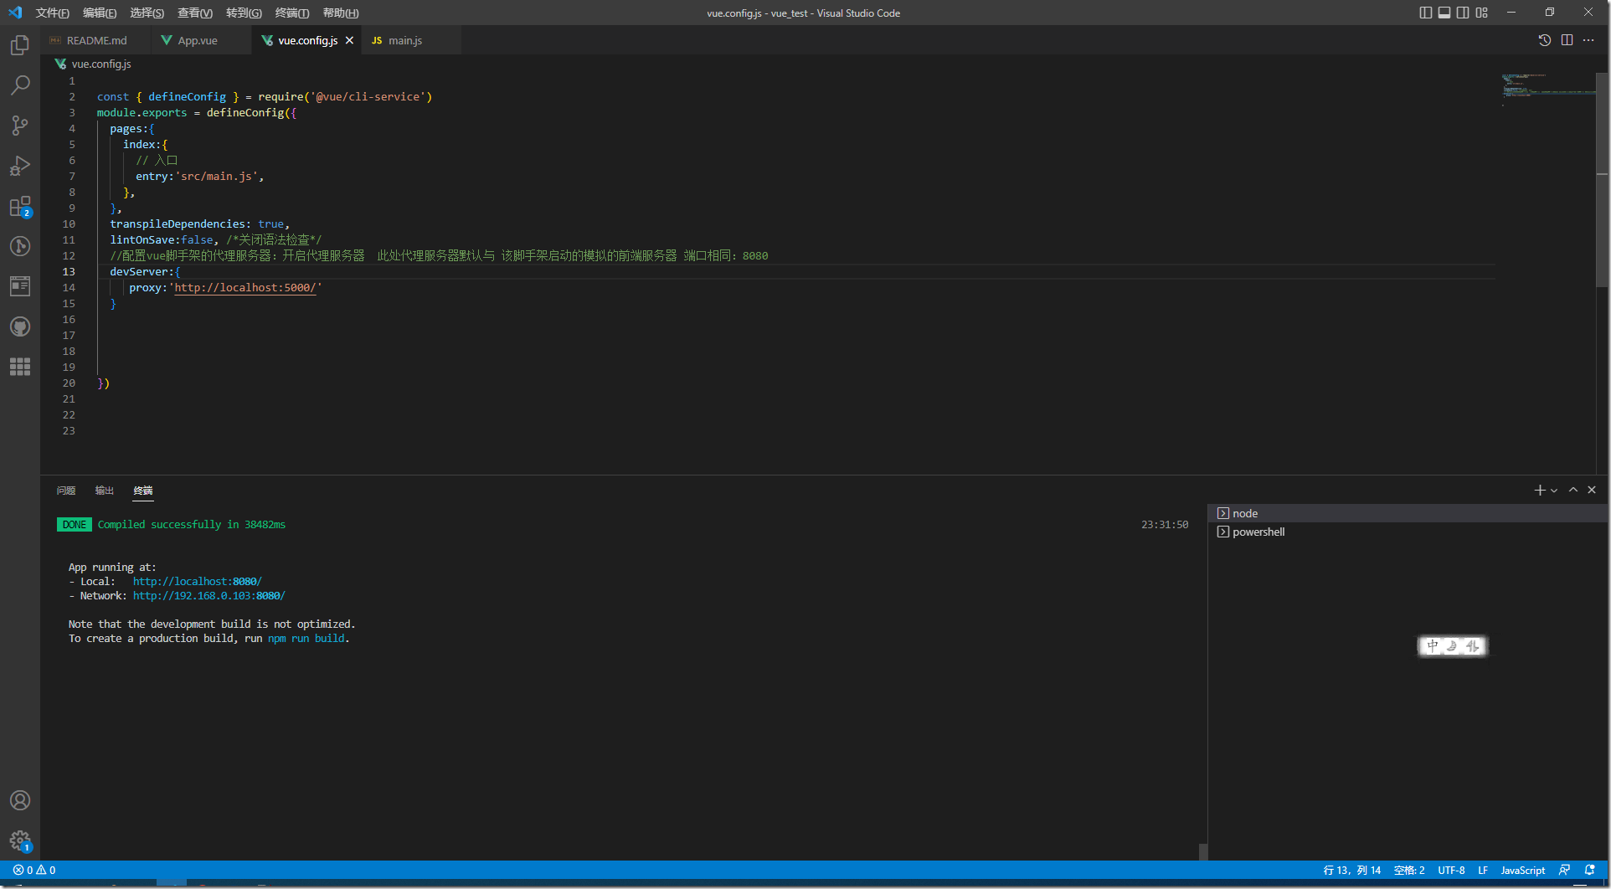The image size is (1611, 889).
Task: Close the vue.config.js tab
Action: (349, 40)
